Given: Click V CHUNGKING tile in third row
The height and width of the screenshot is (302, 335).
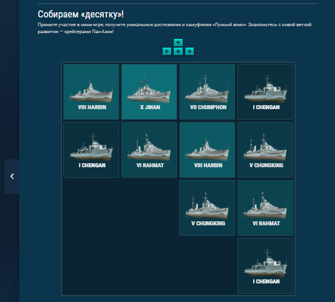Looking at the screenshot, I should (x=207, y=208).
